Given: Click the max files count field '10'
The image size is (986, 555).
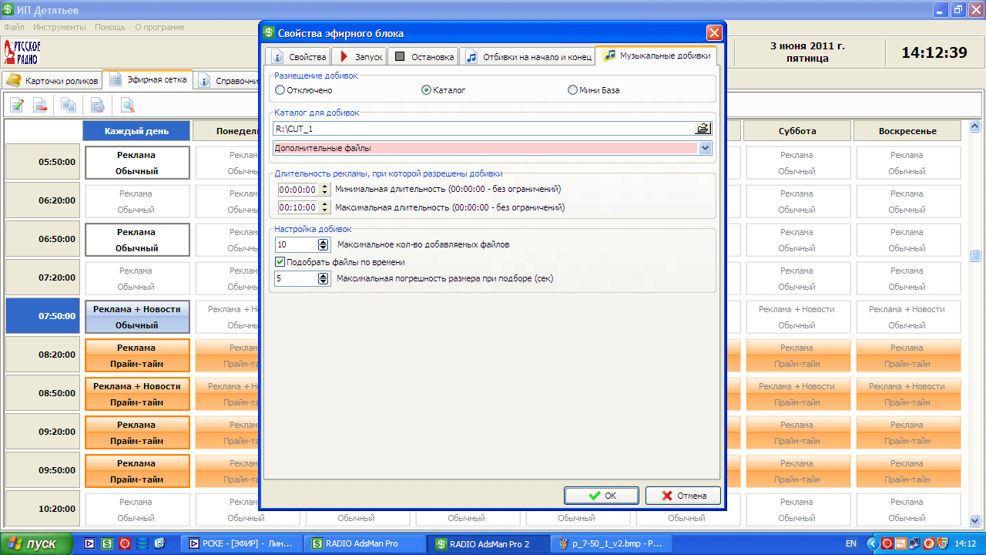Looking at the screenshot, I should click(297, 244).
